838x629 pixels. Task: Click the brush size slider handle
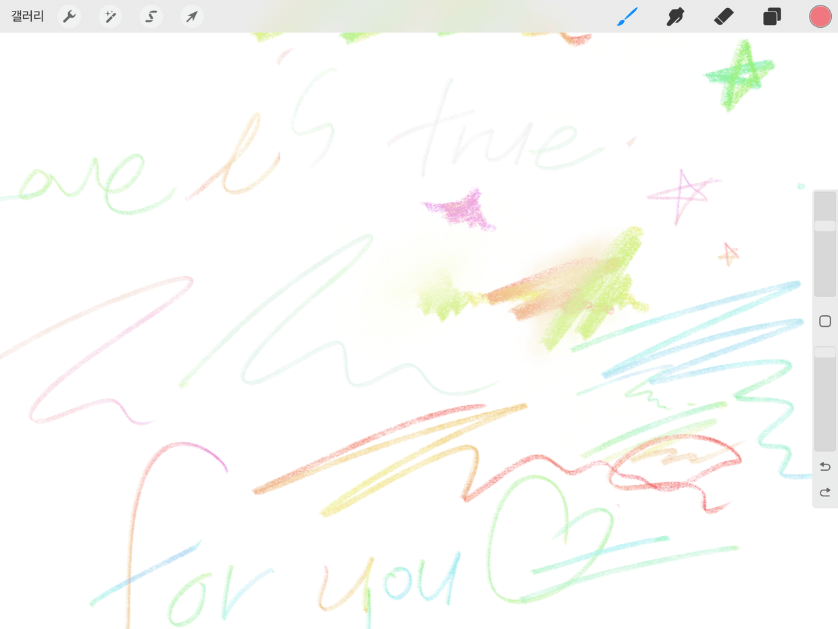coord(824,226)
